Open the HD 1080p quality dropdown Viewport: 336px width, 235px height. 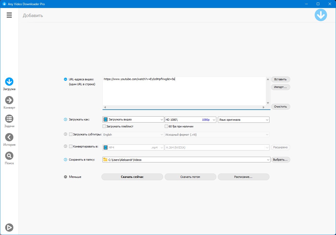[x=190, y=120]
